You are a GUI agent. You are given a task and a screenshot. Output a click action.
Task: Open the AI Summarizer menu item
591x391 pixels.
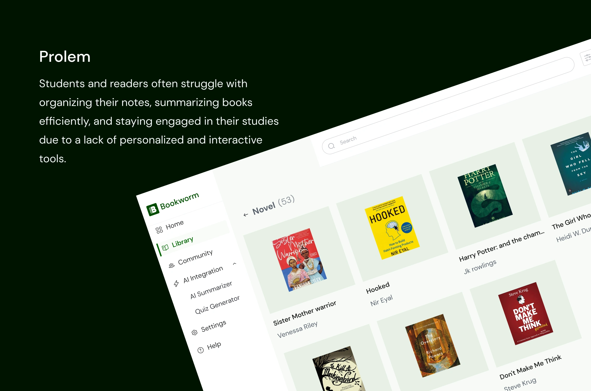coord(211,290)
